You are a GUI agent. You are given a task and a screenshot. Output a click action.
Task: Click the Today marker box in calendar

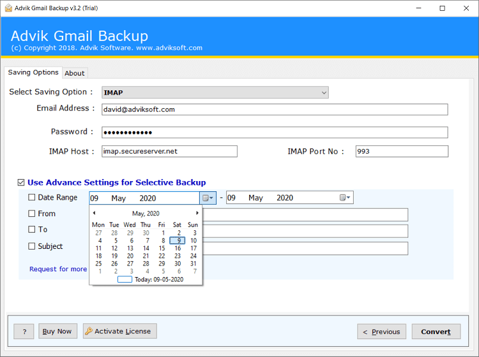[125, 280]
